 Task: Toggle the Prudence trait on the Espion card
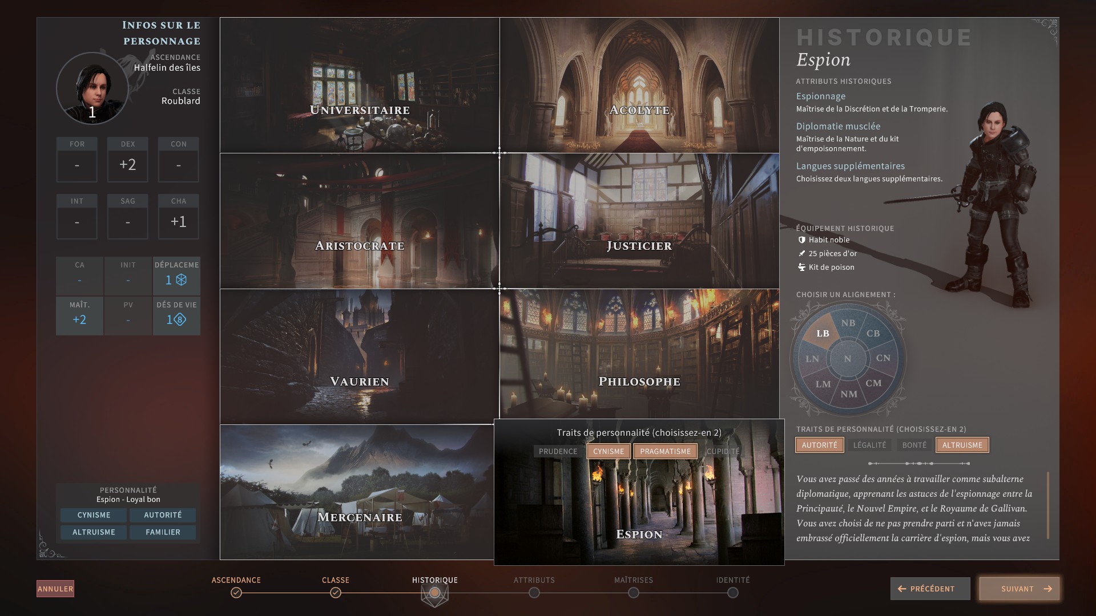(x=558, y=451)
